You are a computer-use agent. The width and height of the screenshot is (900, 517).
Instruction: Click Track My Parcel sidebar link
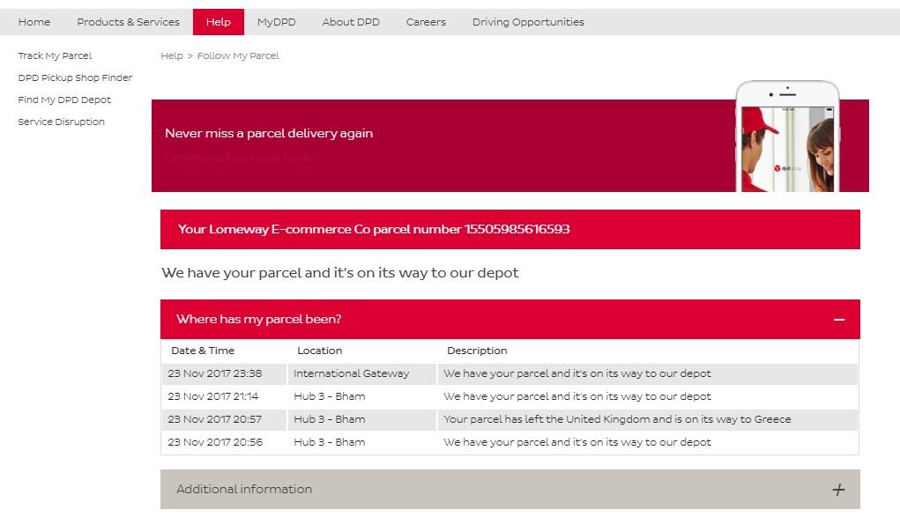pos(55,55)
